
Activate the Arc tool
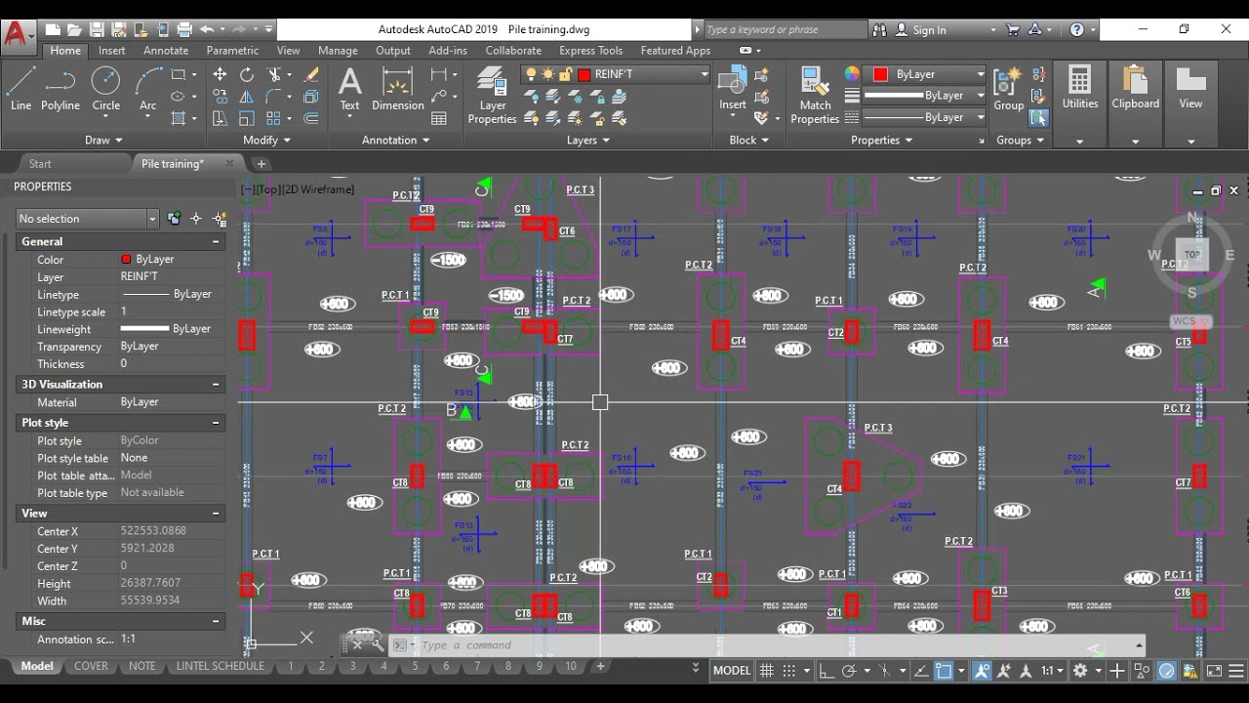pyautogui.click(x=147, y=88)
